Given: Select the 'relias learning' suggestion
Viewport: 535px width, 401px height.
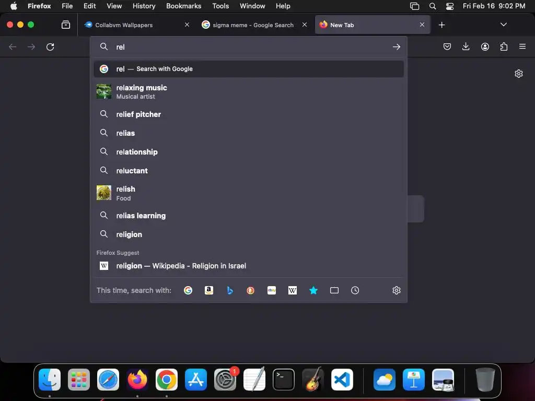Looking at the screenshot, I should point(248,216).
